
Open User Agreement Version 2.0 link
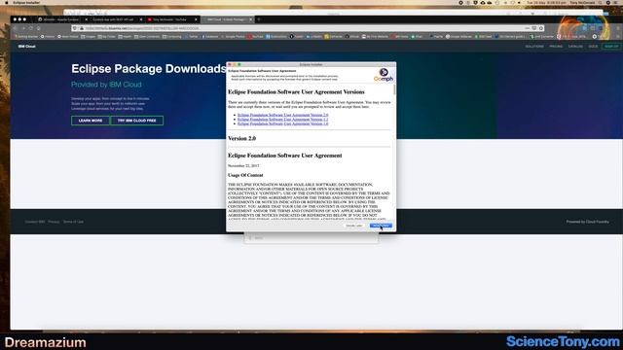coord(283,115)
